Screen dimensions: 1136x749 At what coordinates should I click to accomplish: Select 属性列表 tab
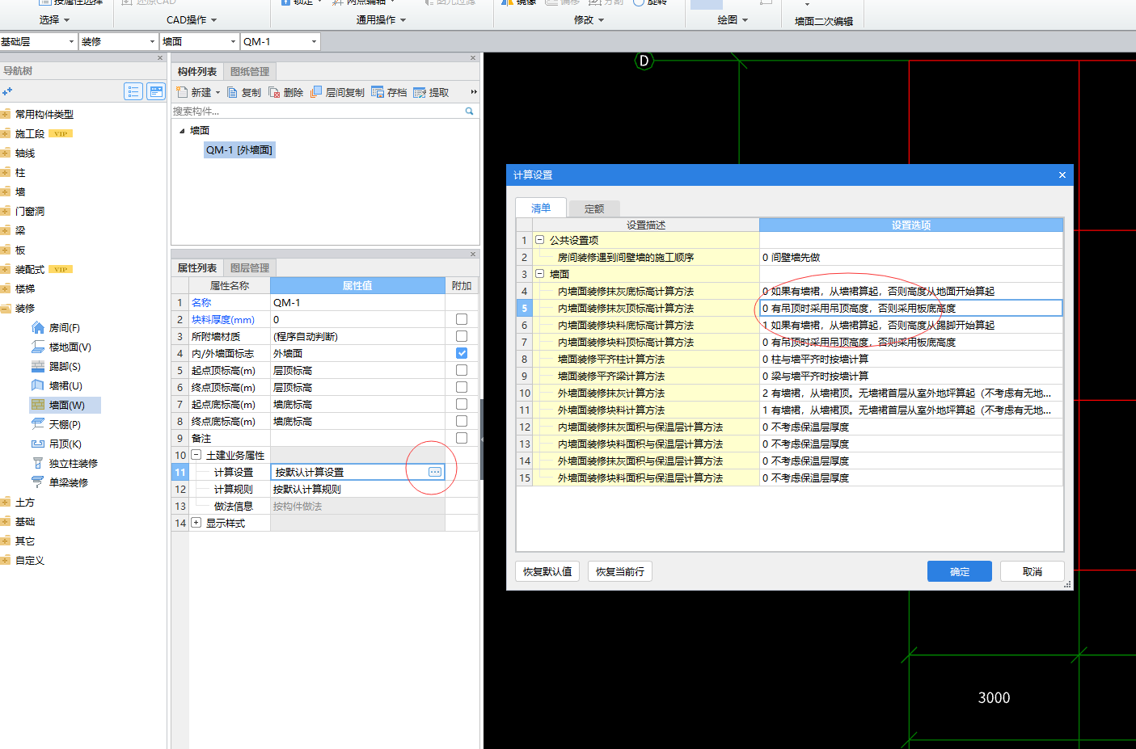point(197,268)
